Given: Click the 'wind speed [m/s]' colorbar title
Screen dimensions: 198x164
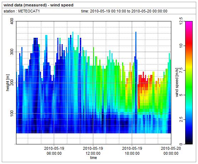Looking at the screenshot, I should pyautogui.click(x=177, y=83).
